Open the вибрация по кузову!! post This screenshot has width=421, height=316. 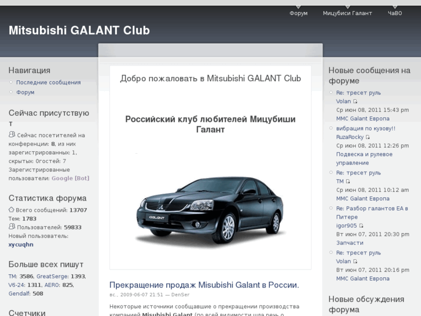365,129
